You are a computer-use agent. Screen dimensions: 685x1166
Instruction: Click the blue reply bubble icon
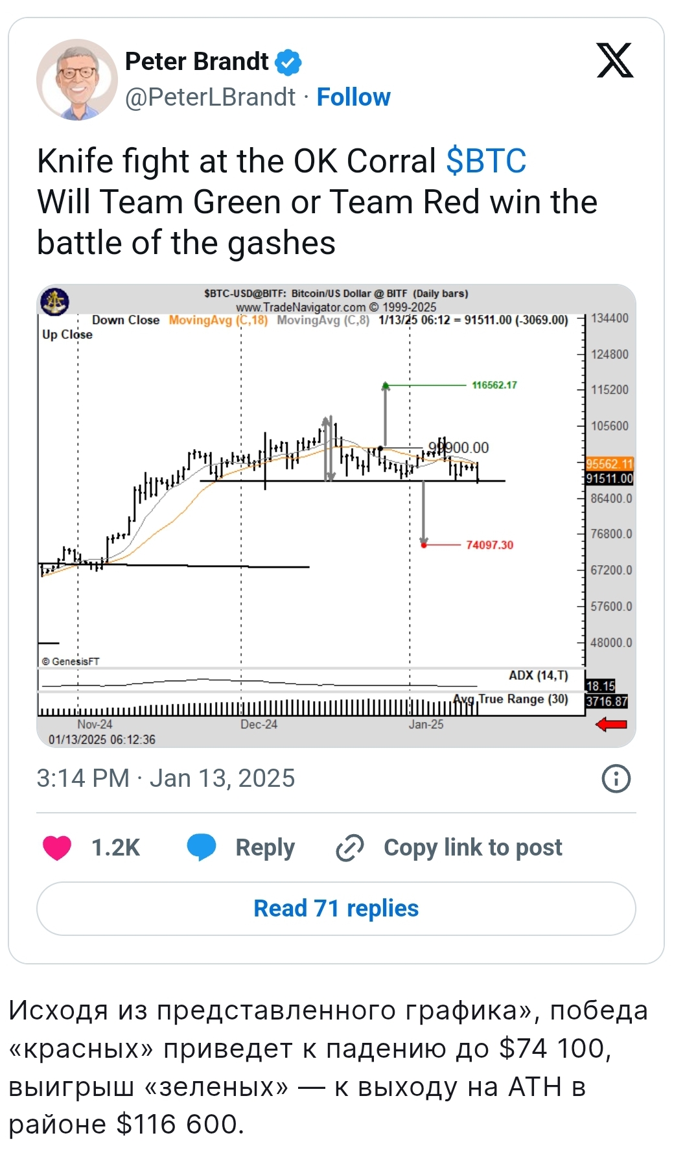click(202, 848)
